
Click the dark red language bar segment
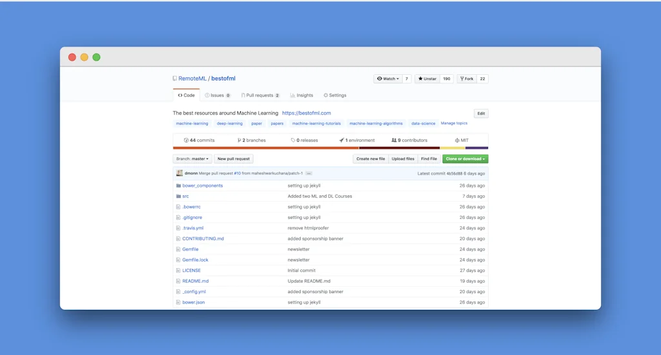[x=399, y=148]
